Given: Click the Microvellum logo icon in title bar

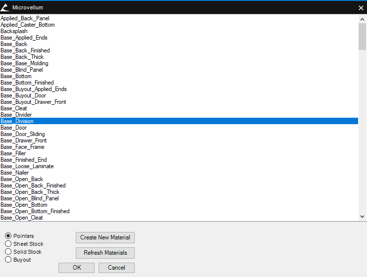Looking at the screenshot, I should click(x=6, y=7).
